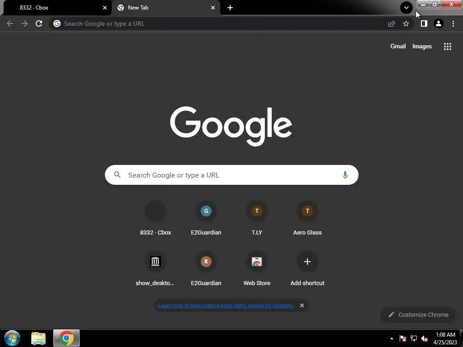The image size is (463, 347).
Task: Open the Web Store shortcut
Action: coord(257,269)
